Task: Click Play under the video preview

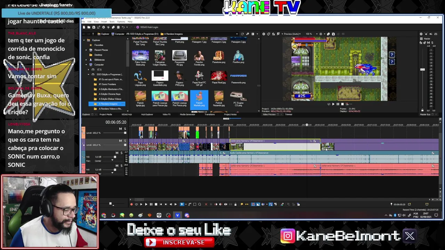Action: tap(333, 104)
